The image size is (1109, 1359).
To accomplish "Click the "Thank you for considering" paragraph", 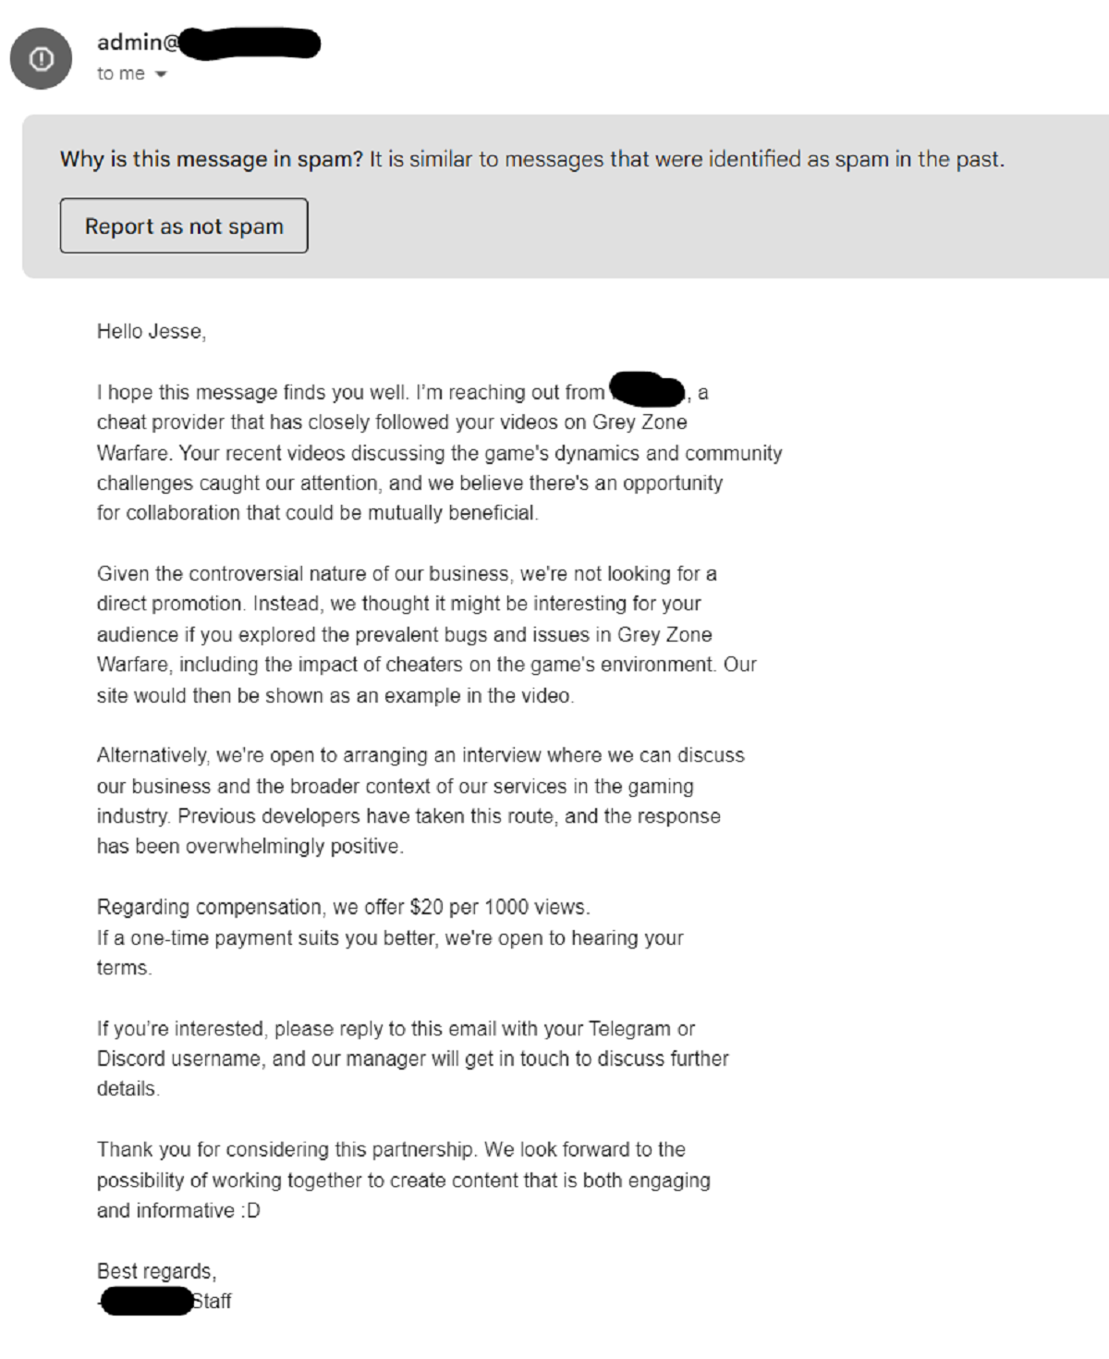I will click(x=403, y=1180).
